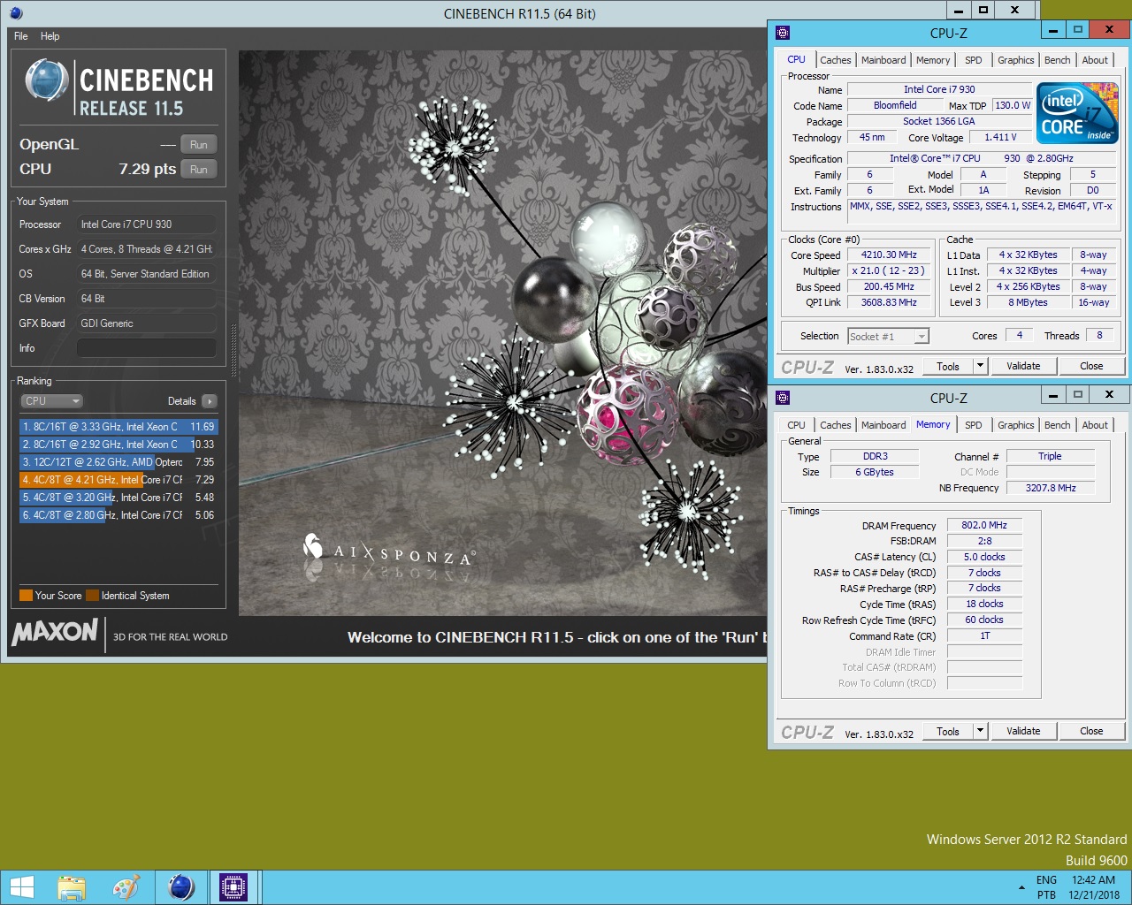This screenshot has height=905, width=1132.
Task: Run the OpenGL benchmark
Action: point(199,144)
